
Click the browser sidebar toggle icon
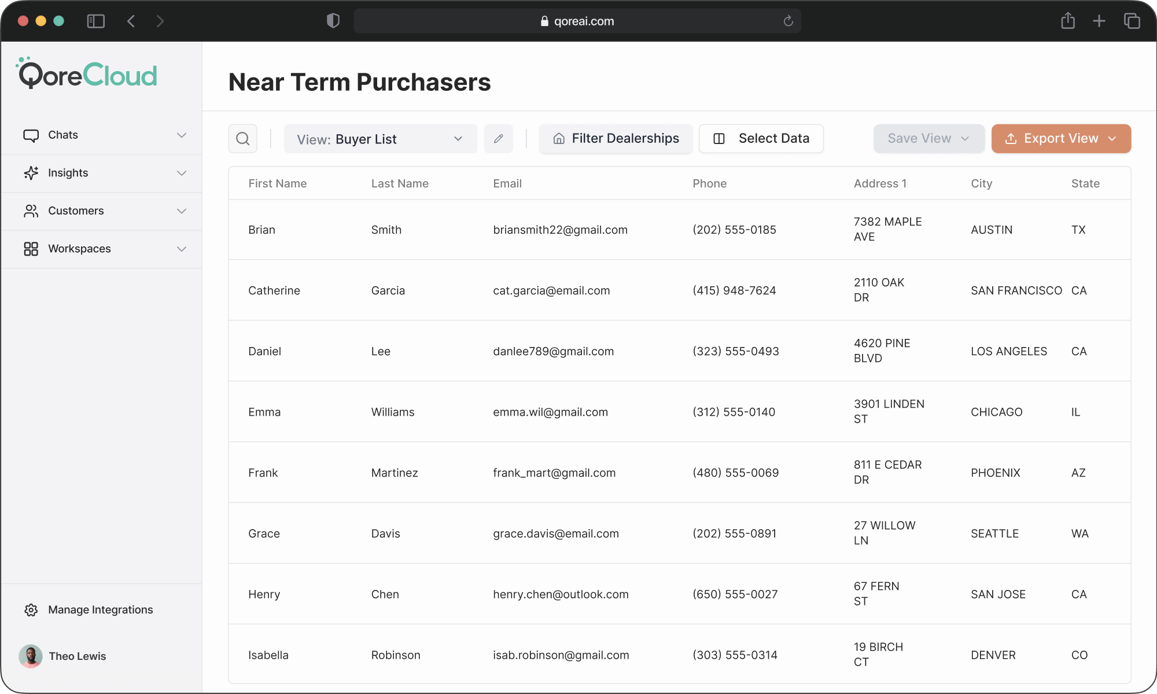(95, 21)
